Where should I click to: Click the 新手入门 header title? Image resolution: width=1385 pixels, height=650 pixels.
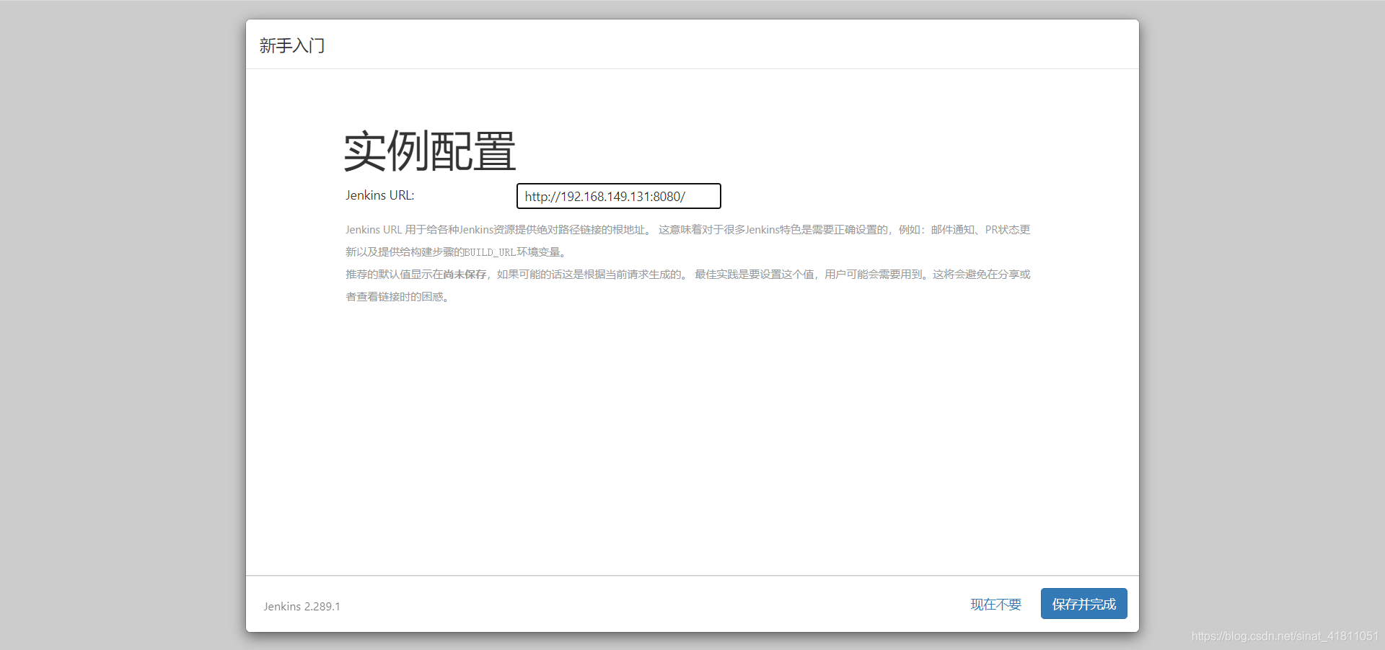(x=292, y=45)
